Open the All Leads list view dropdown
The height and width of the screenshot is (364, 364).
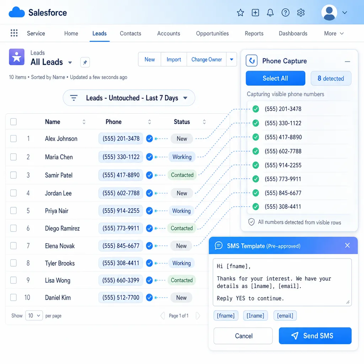coord(70,63)
